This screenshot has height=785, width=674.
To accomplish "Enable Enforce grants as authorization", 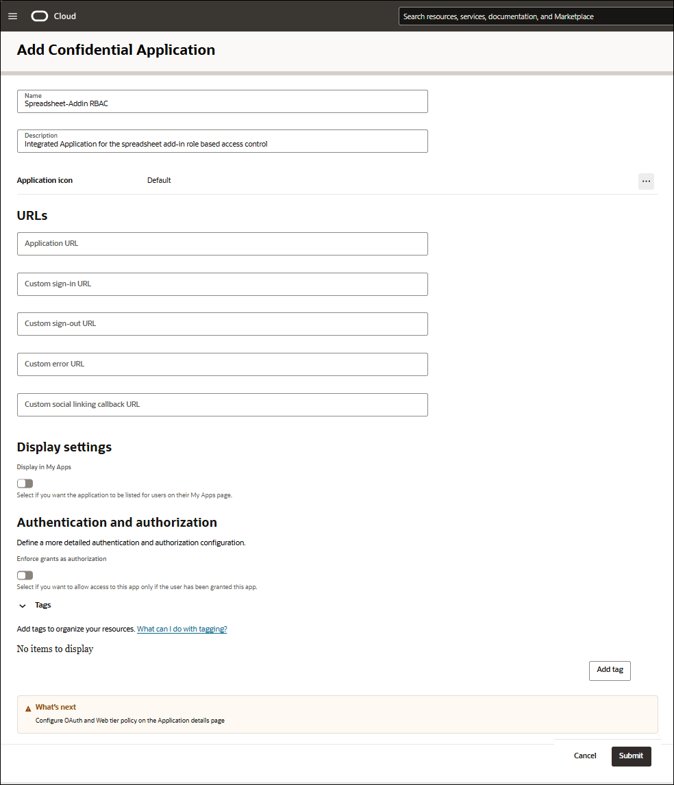I will click(x=25, y=575).
